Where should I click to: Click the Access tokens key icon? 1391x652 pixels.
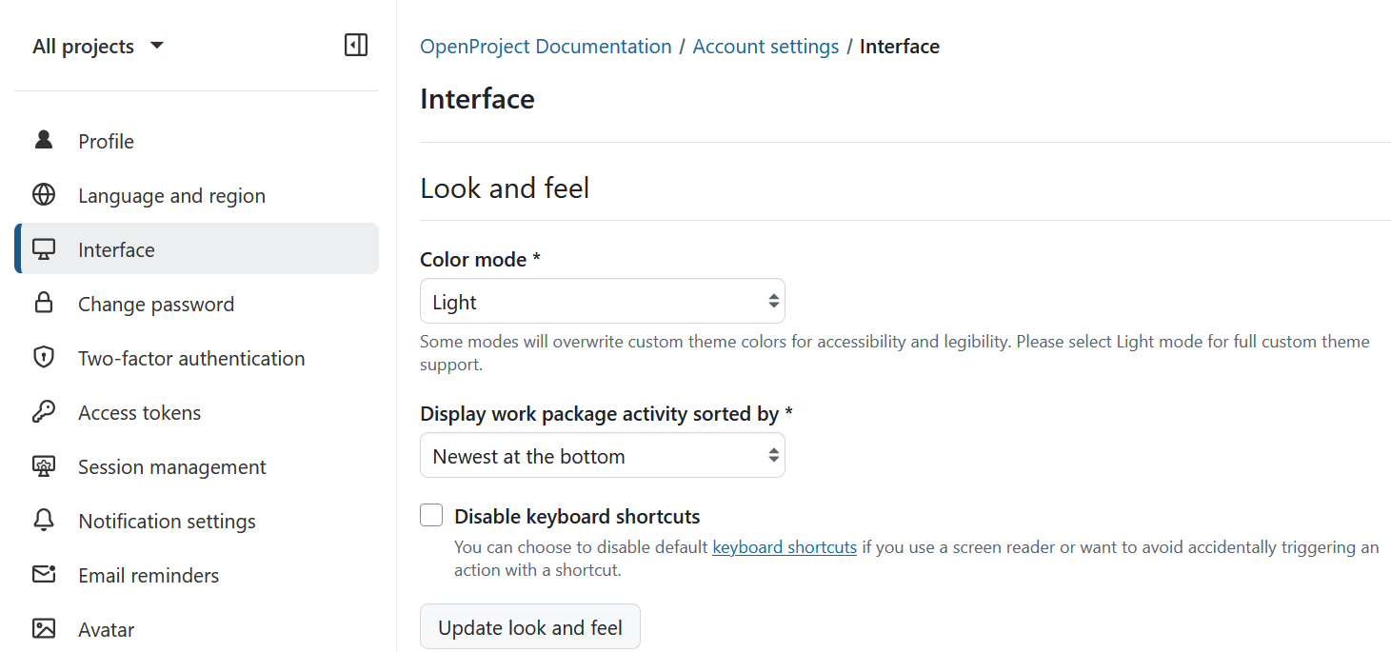(x=43, y=411)
